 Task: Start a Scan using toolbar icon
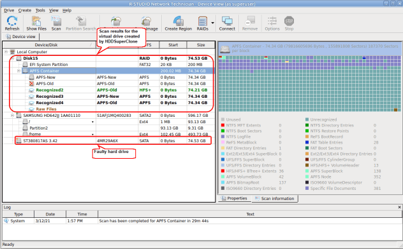pyautogui.click(x=56, y=24)
